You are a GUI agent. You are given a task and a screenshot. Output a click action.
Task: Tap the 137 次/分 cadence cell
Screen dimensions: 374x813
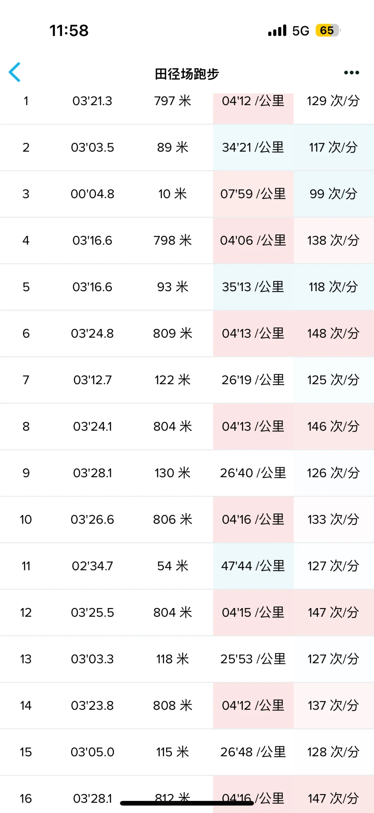(333, 706)
